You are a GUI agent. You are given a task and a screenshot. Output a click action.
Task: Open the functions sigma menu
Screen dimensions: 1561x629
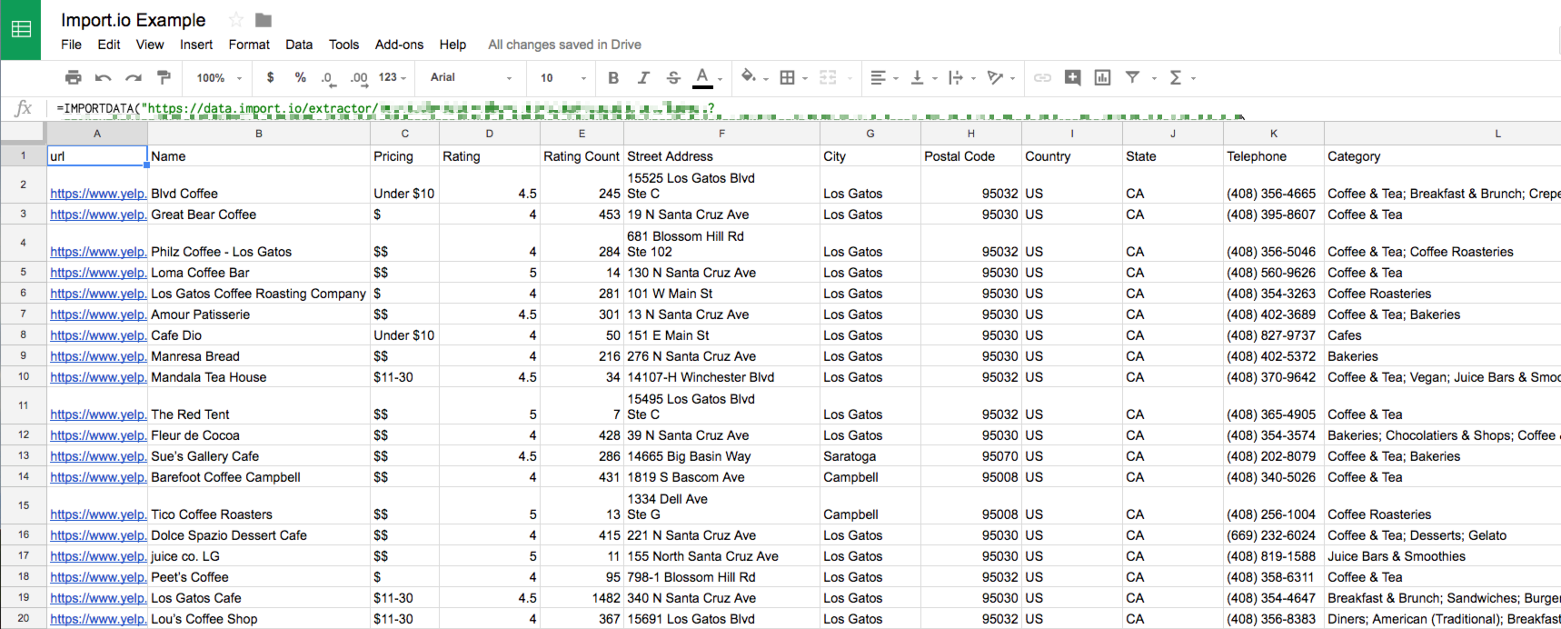(1181, 77)
